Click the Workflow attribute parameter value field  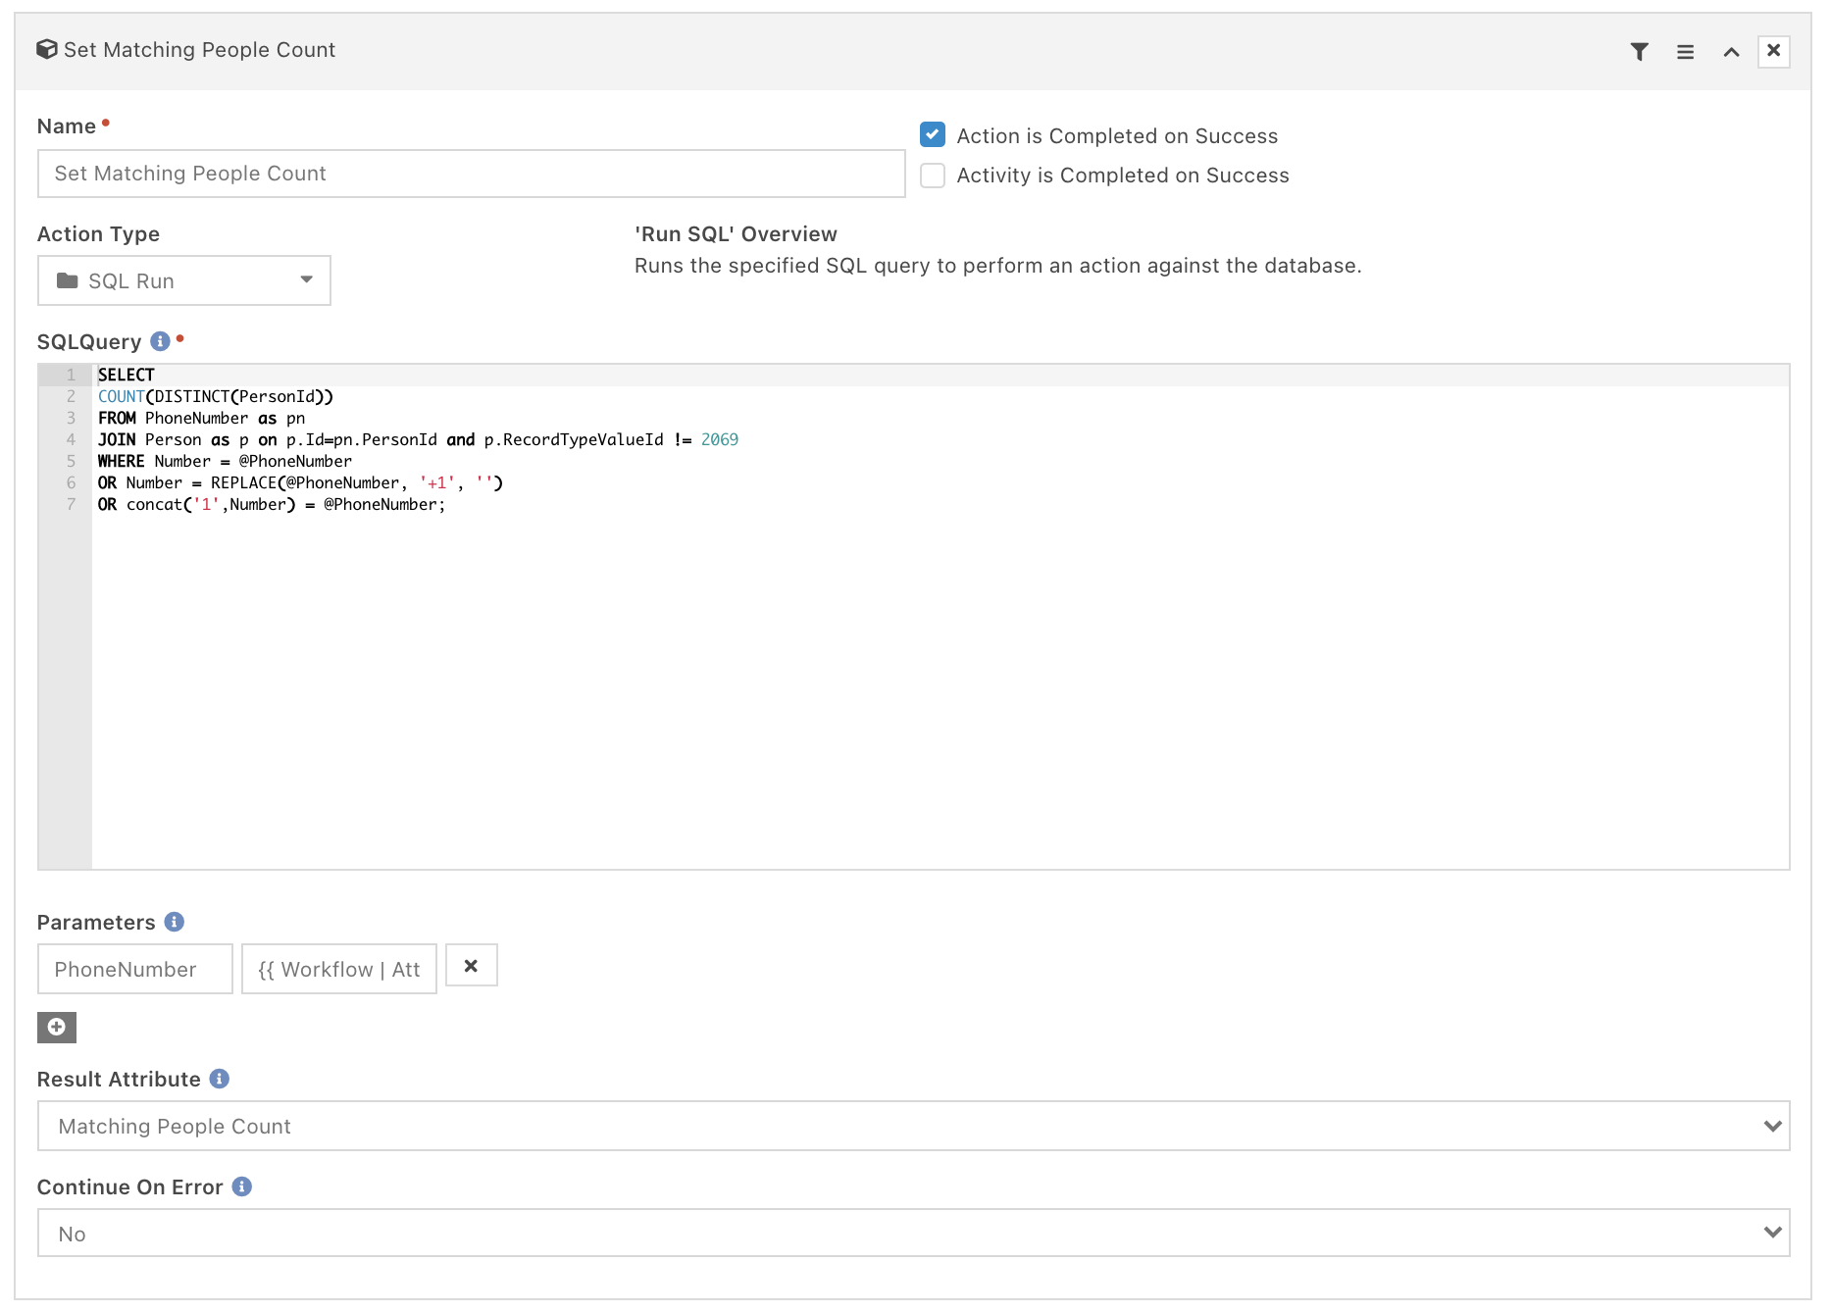339,969
